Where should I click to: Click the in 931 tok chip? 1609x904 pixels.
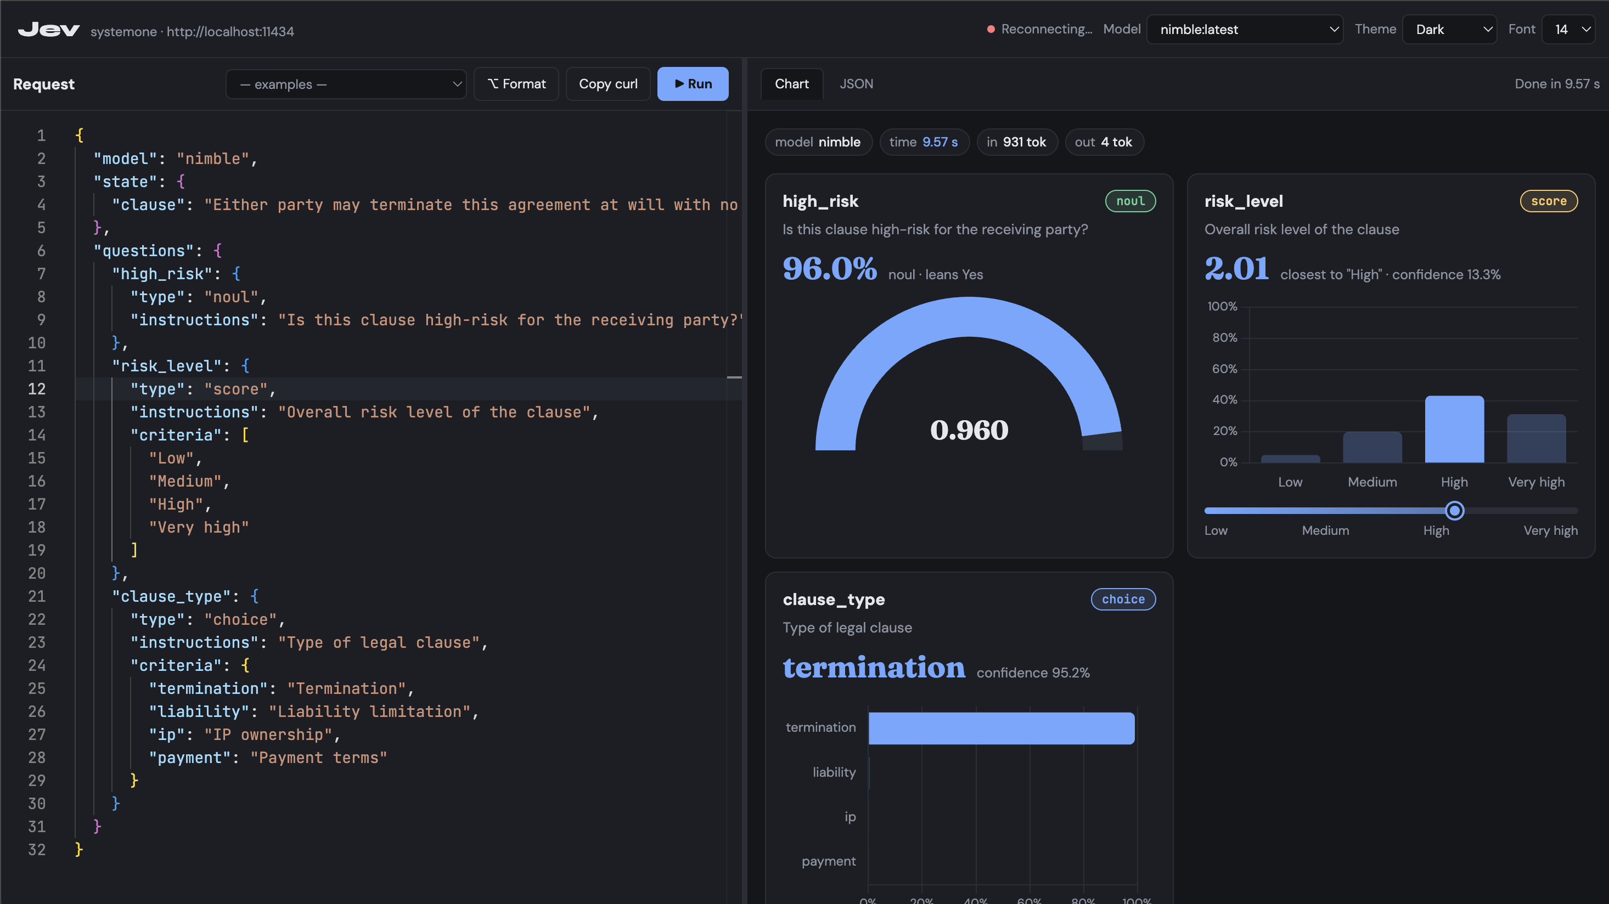[1016, 142]
